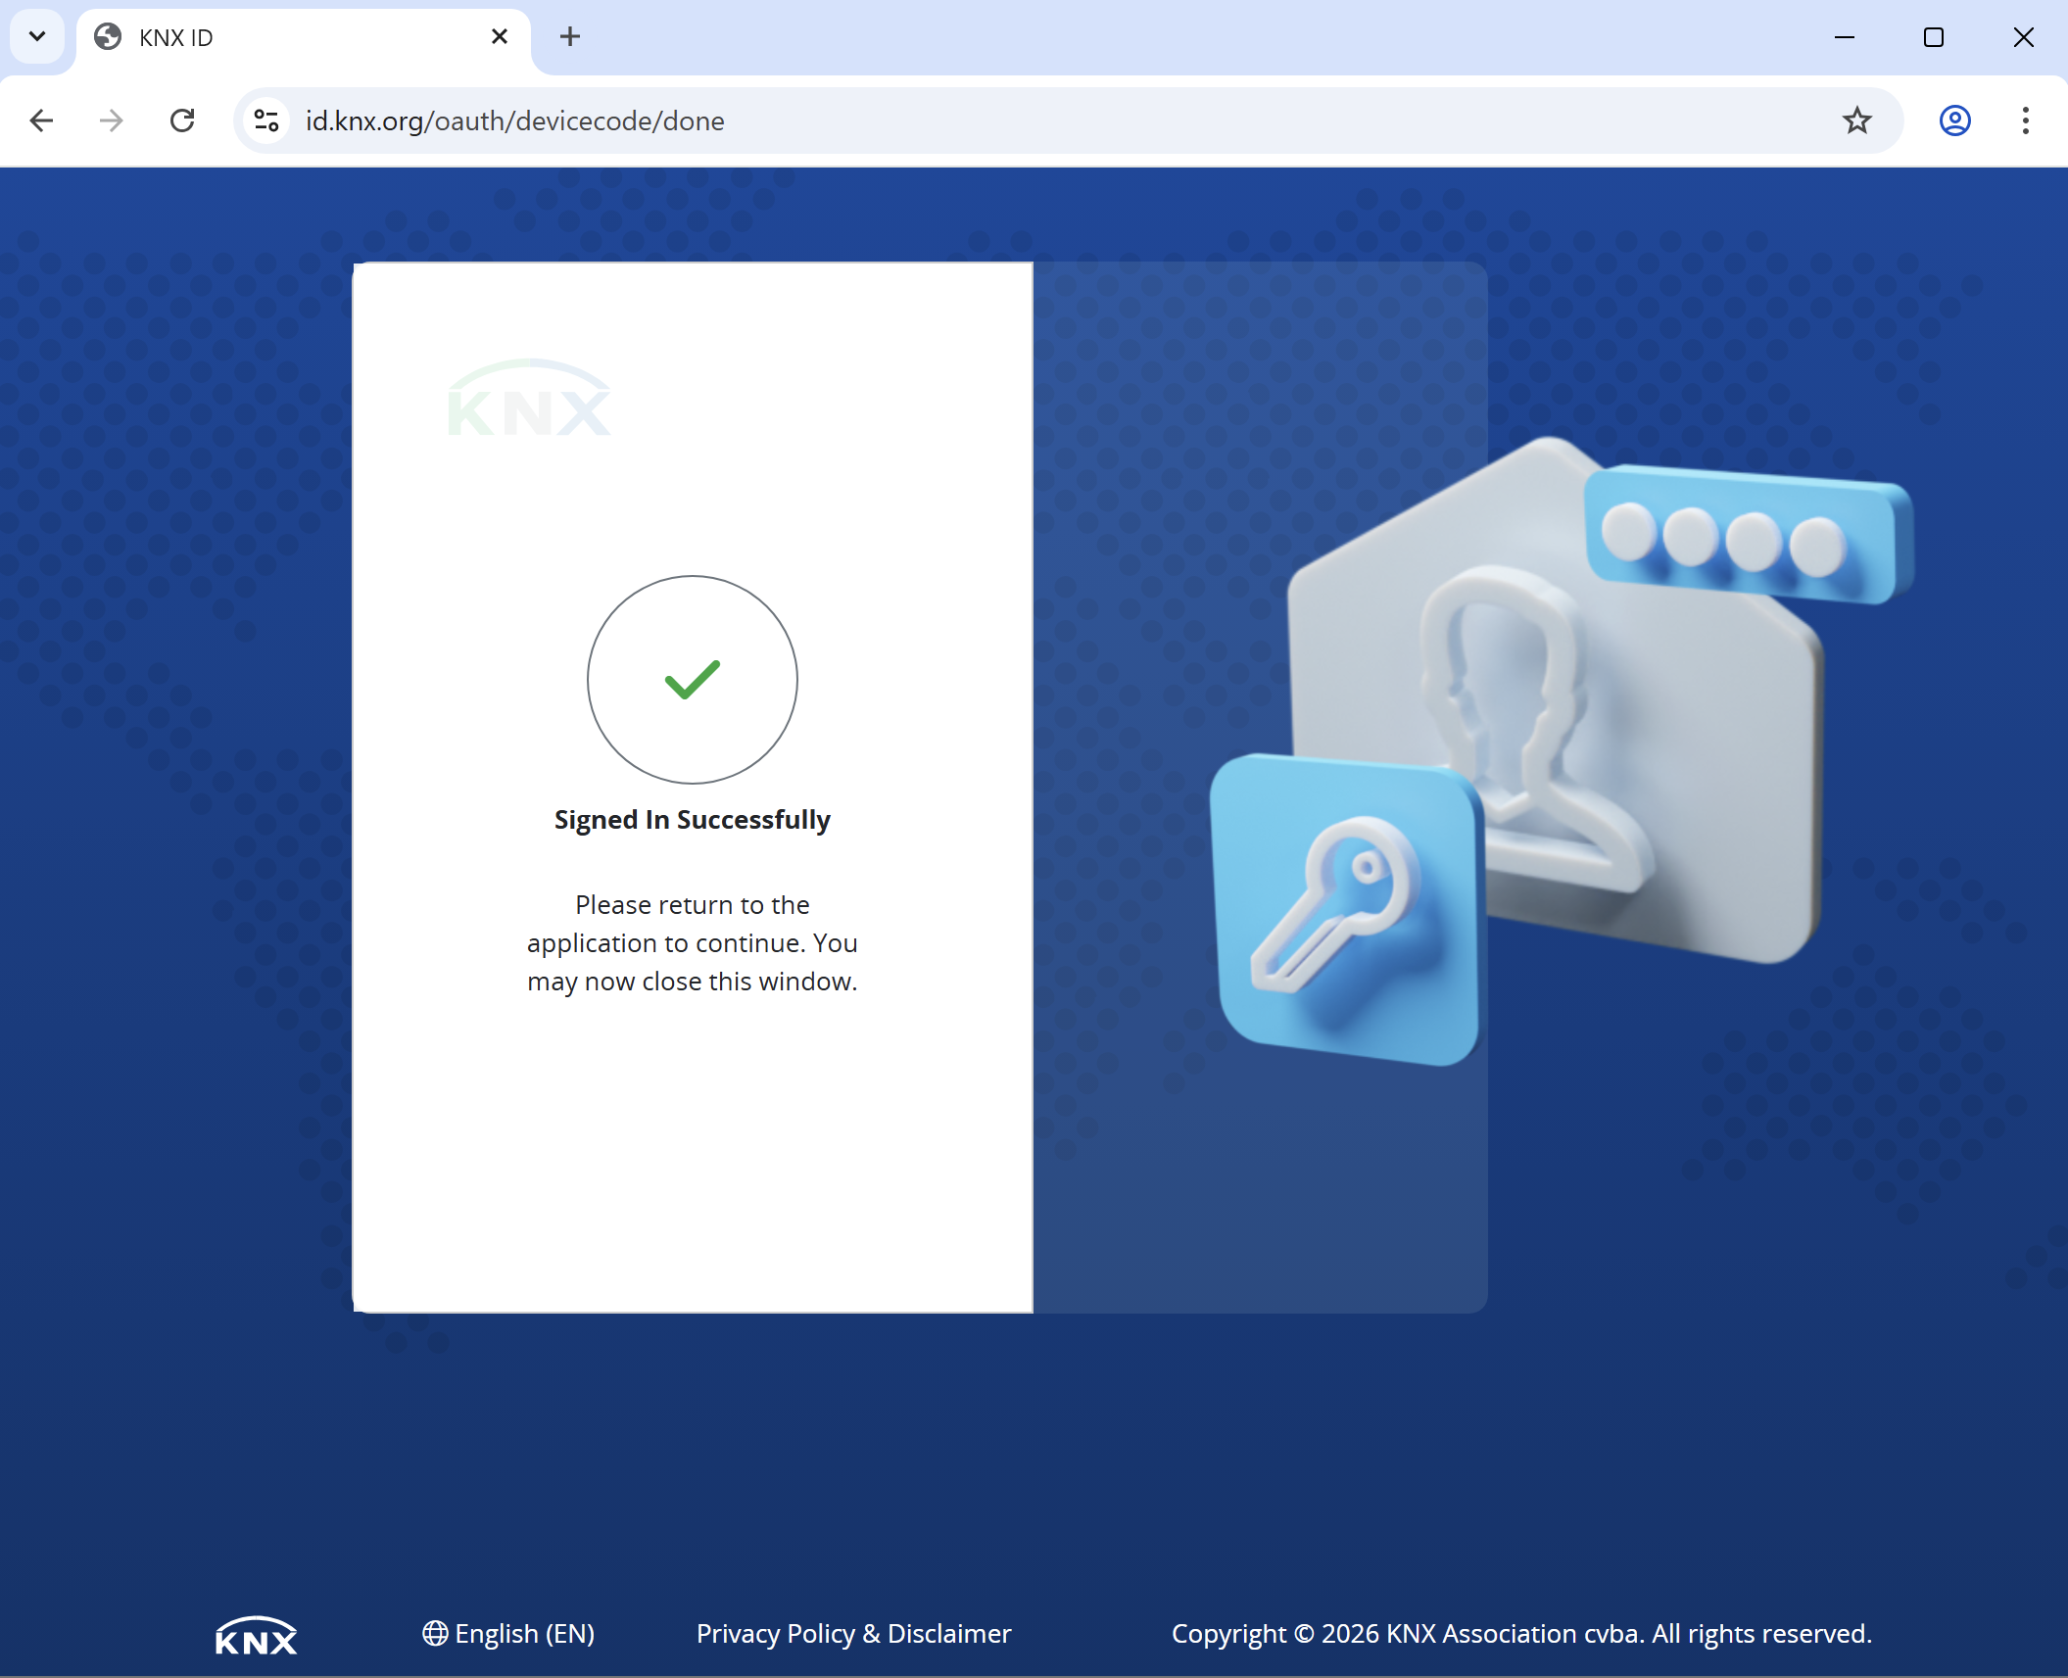The height and width of the screenshot is (1678, 2068).
Task: Bookmark this page with star icon
Action: [x=1856, y=120]
